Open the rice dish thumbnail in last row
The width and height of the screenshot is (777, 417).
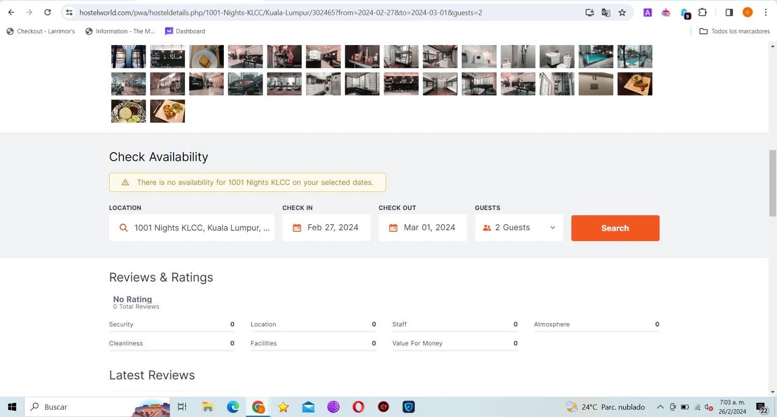(128, 111)
